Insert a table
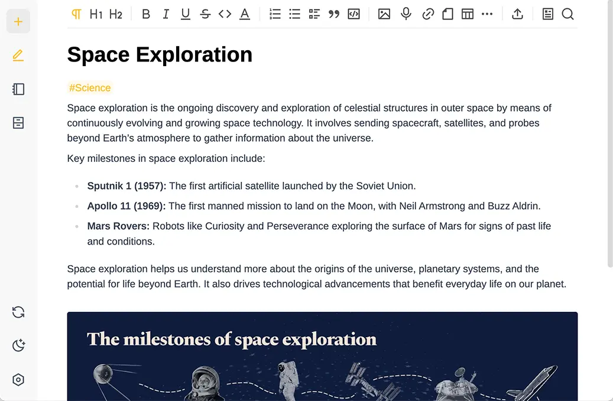613x401 pixels. [467, 14]
